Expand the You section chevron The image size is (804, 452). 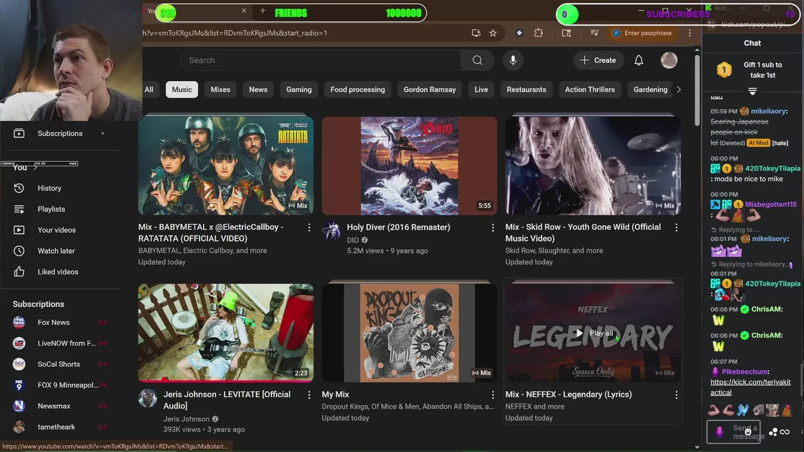[x=35, y=168]
